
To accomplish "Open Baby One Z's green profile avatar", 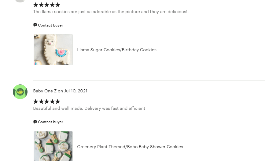I will [x=20, y=92].
